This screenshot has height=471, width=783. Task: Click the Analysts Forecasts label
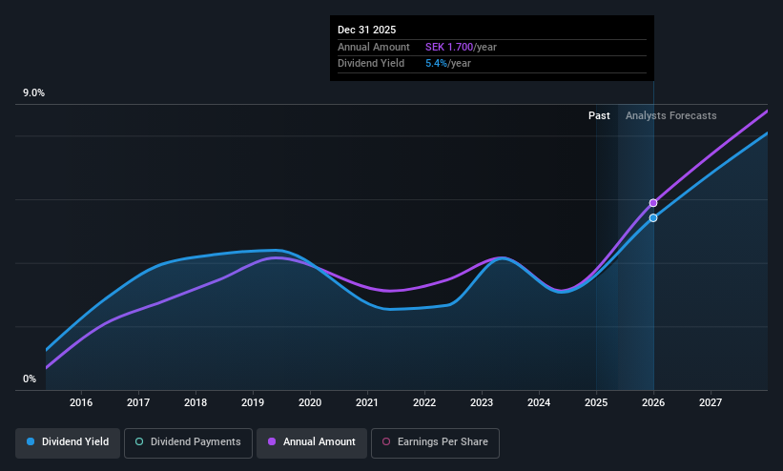671,115
